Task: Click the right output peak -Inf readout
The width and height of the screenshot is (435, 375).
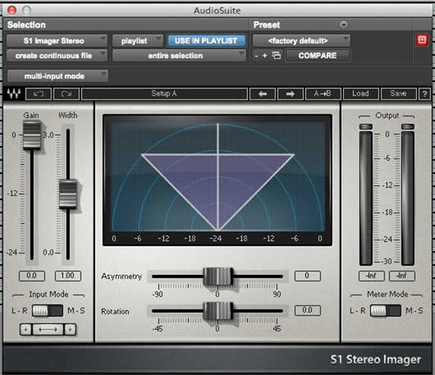Action: click(x=402, y=276)
